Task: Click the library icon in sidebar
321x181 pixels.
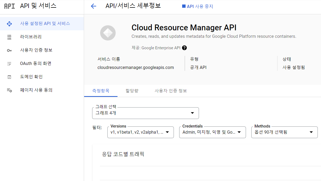Action: [x=9, y=37]
